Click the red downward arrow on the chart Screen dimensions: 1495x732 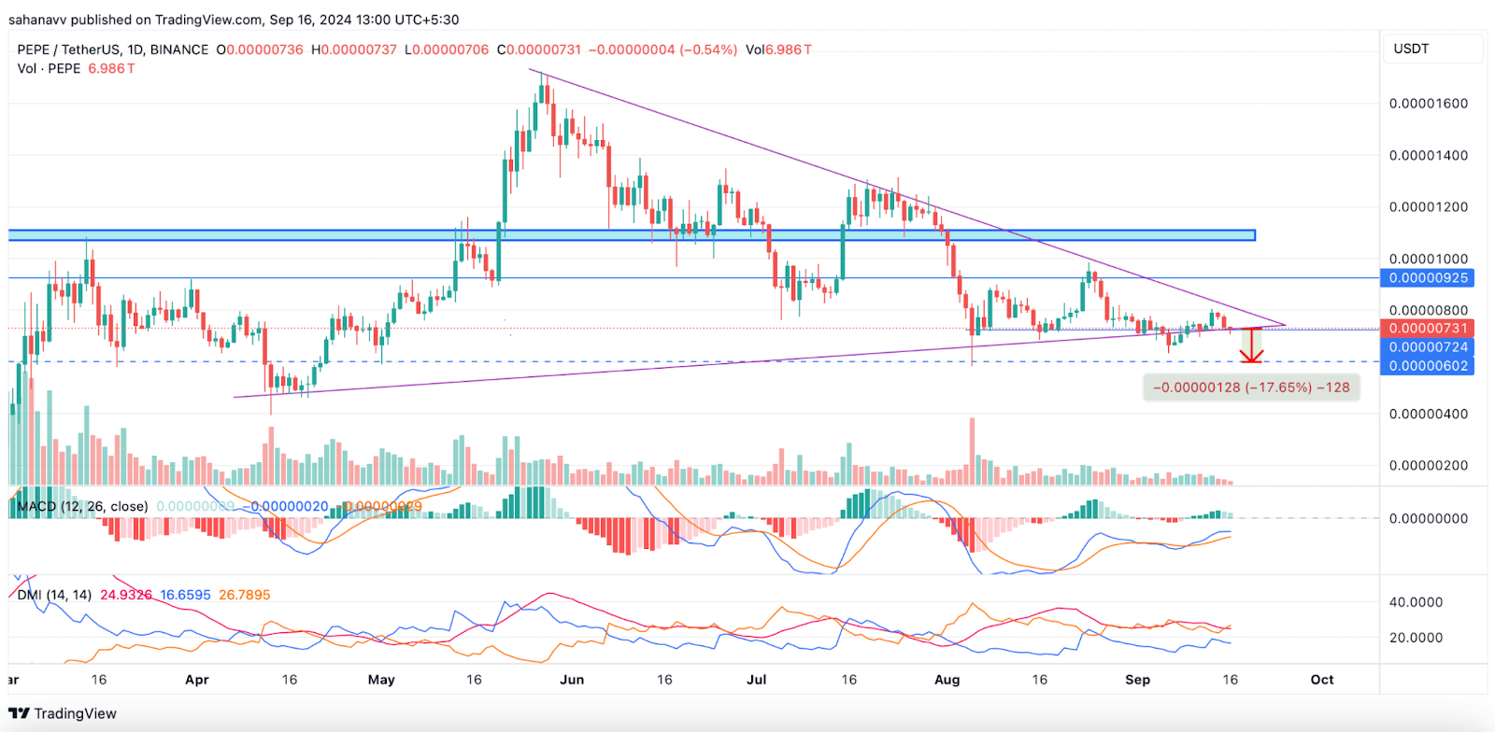[1251, 345]
